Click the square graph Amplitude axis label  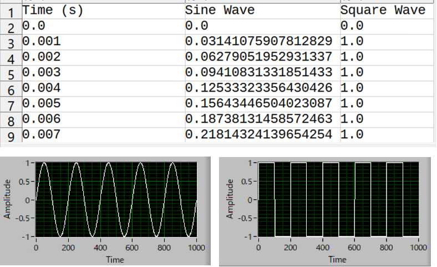tap(230, 199)
